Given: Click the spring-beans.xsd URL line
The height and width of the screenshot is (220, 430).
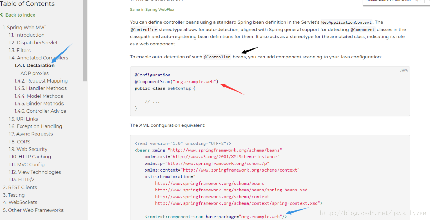Looking at the screenshot, I should (x=231, y=190).
